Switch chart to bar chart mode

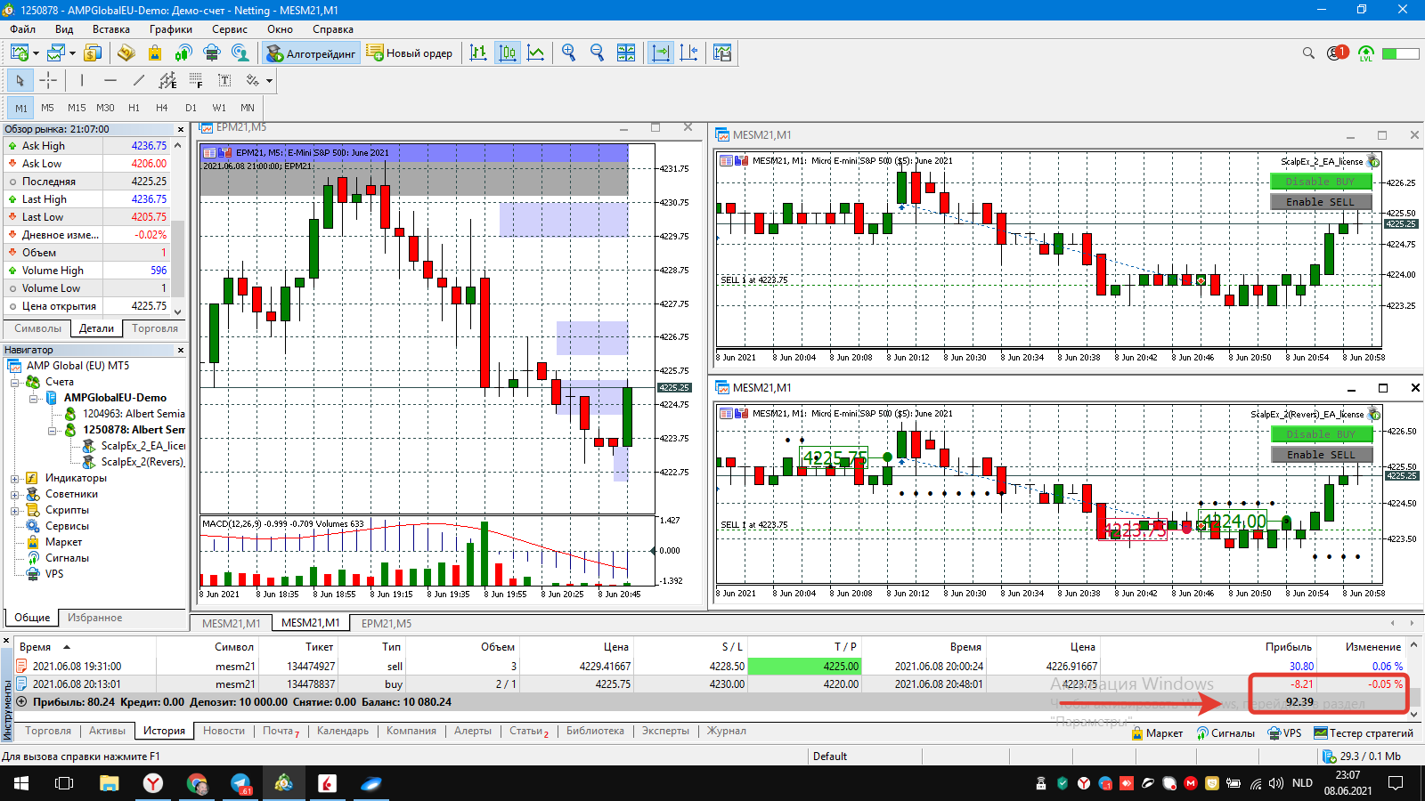478,53
